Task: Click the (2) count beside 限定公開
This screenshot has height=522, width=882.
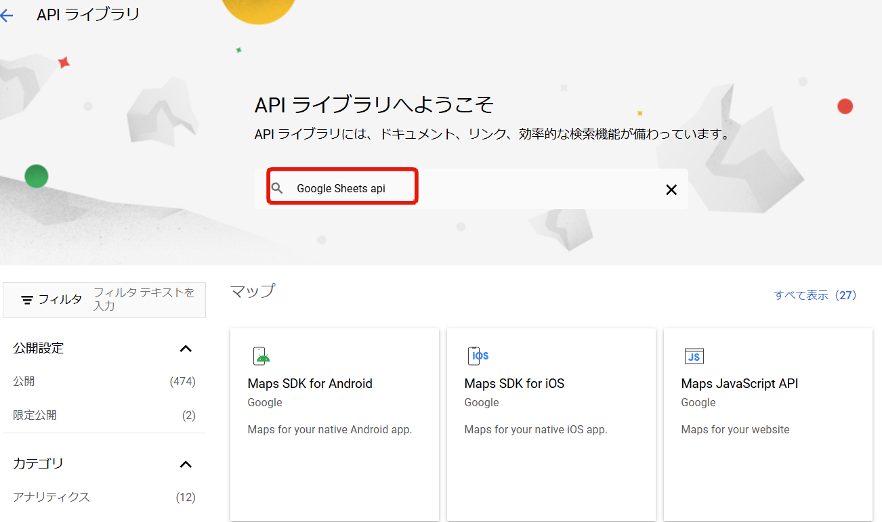Action: point(189,415)
